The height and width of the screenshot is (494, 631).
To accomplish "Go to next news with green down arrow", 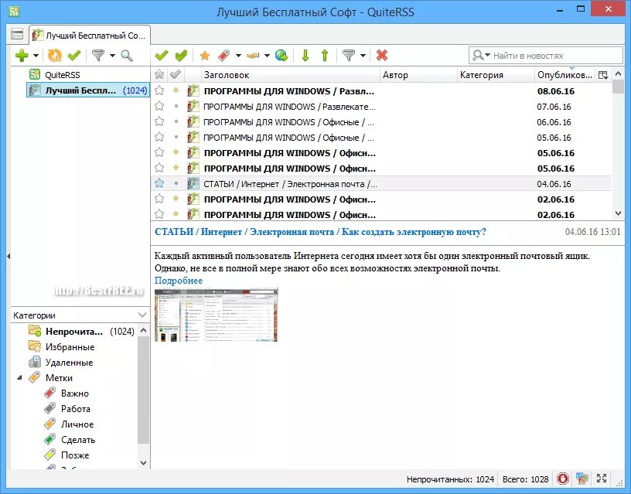I will [305, 56].
